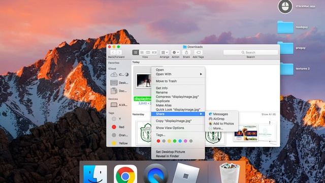Apply the purple tag color dot
The width and height of the screenshot is (325, 183).
[185, 141]
